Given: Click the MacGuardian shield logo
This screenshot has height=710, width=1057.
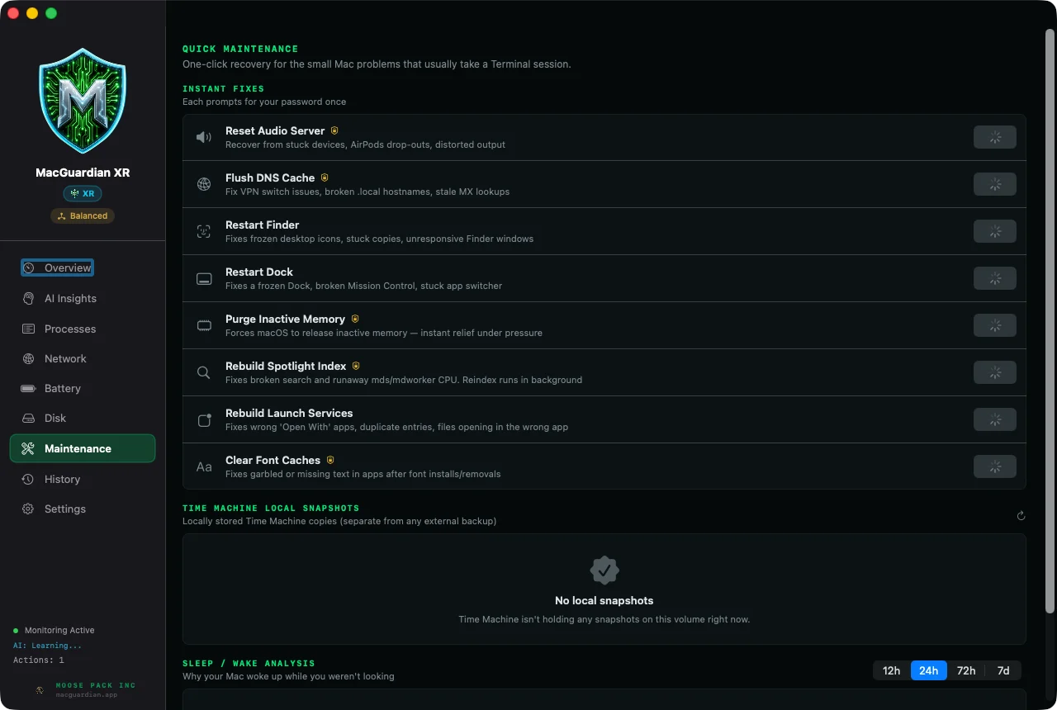Looking at the screenshot, I should (83, 102).
